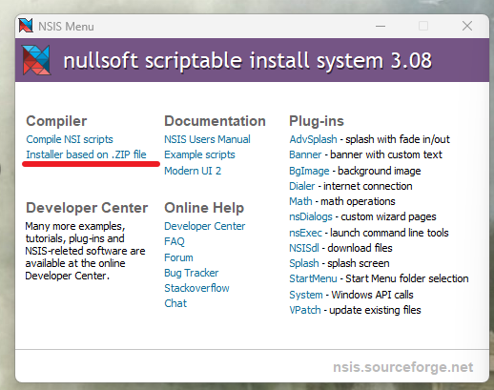This screenshot has width=494, height=390.
Task: Click 'update existing files' description text
Action: pyautogui.click(x=375, y=310)
